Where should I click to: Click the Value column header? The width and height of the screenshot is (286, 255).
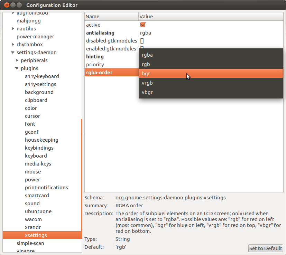[x=210, y=17]
